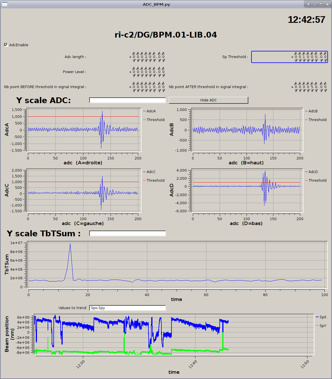Maximize the ADC_BPM.py window
The width and height of the screenshot is (332, 379).
(321, 4)
